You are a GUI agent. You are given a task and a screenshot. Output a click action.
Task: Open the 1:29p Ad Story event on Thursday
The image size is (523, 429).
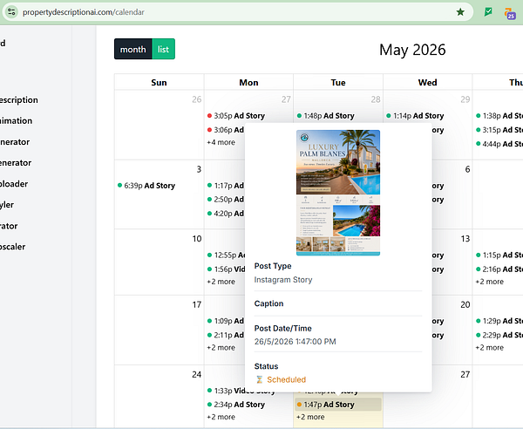499,321
